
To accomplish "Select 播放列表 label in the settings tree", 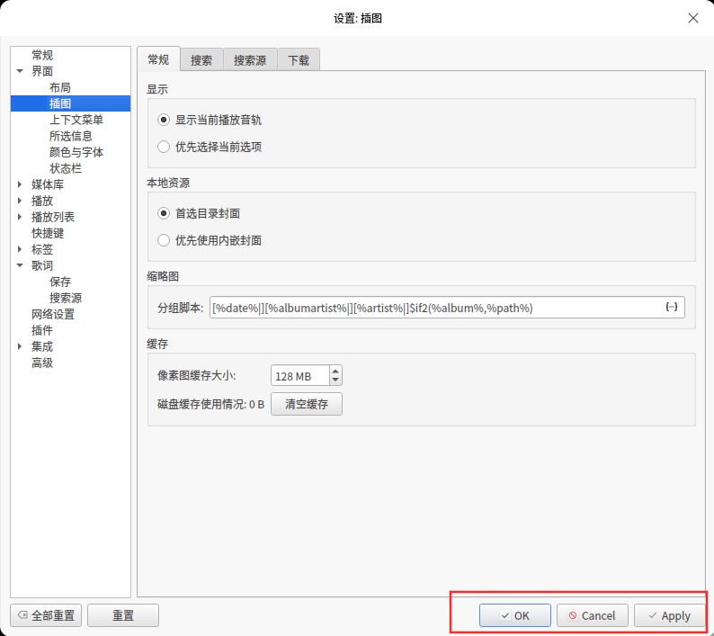I will pos(53,217).
